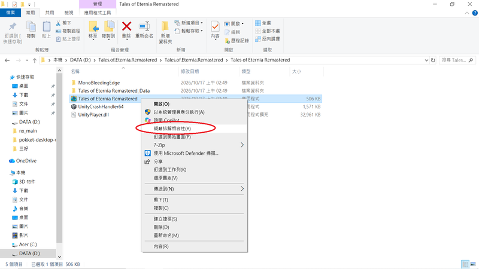This screenshot has width=479, height=269.
Task: Open the New item dropdown
Action: [x=189, y=23]
